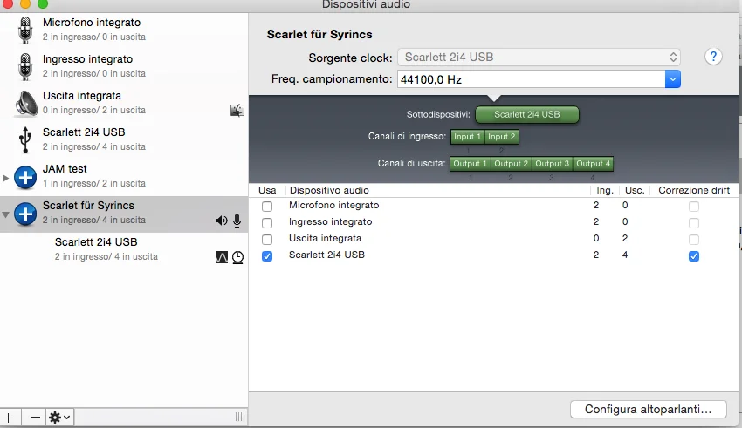The width and height of the screenshot is (742, 428).
Task: Collapse the Scarlet für Syrincs device tree
Action: coord(7,214)
